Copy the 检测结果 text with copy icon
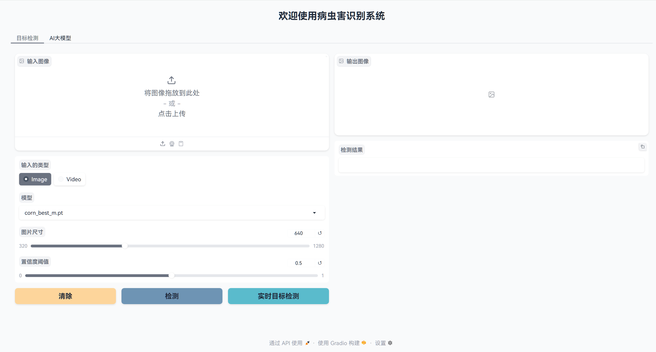This screenshot has width=656, height=352. tap(643, 147)
